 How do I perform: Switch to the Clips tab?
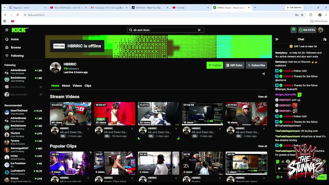88,86
